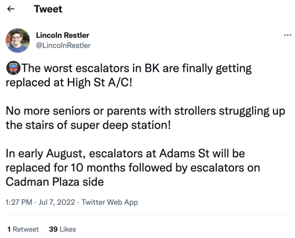Click the 1:27 PM timestamp
The image size is (295, 238).
tap(19, 202)
